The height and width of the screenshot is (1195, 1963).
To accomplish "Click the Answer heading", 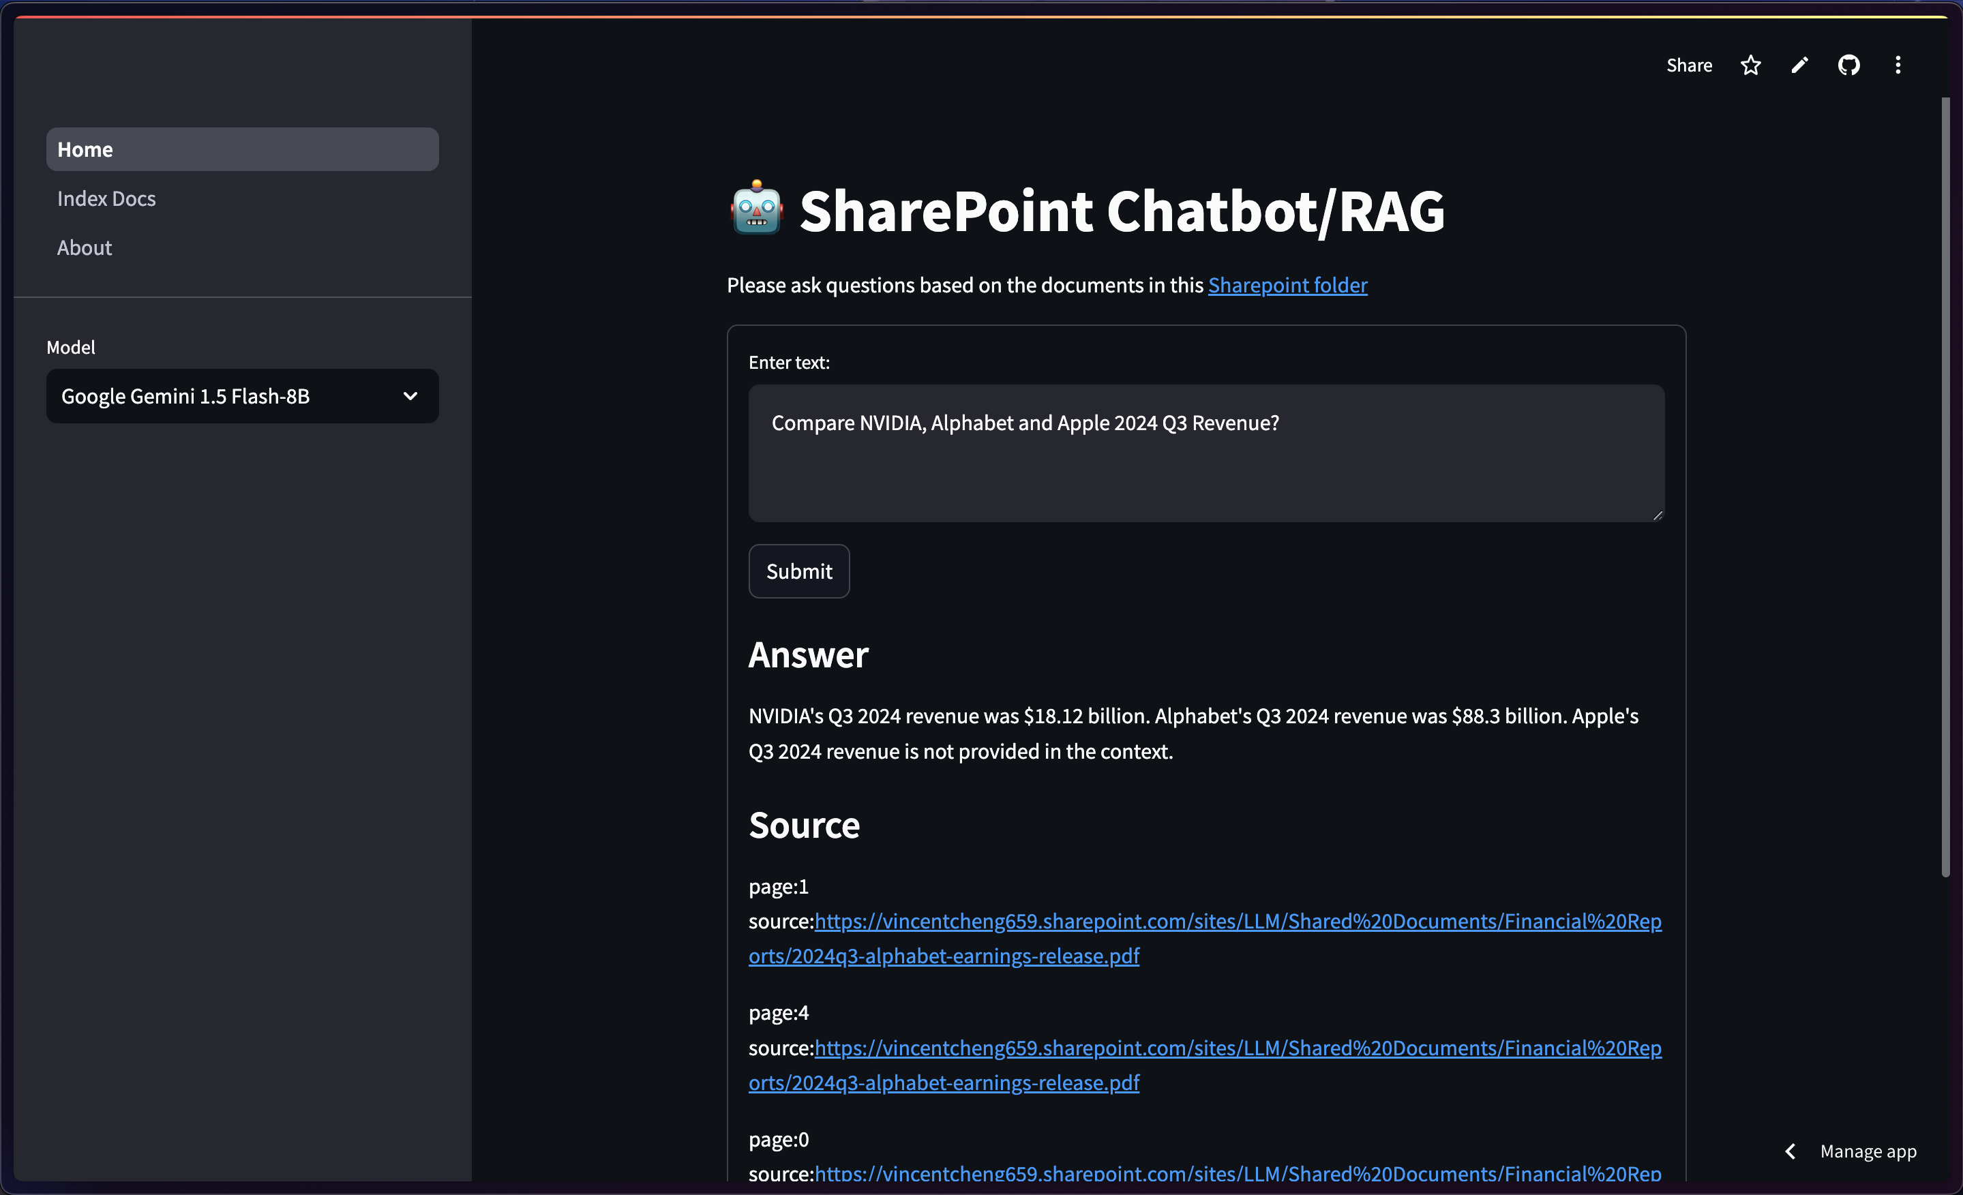I will (808, 655).
